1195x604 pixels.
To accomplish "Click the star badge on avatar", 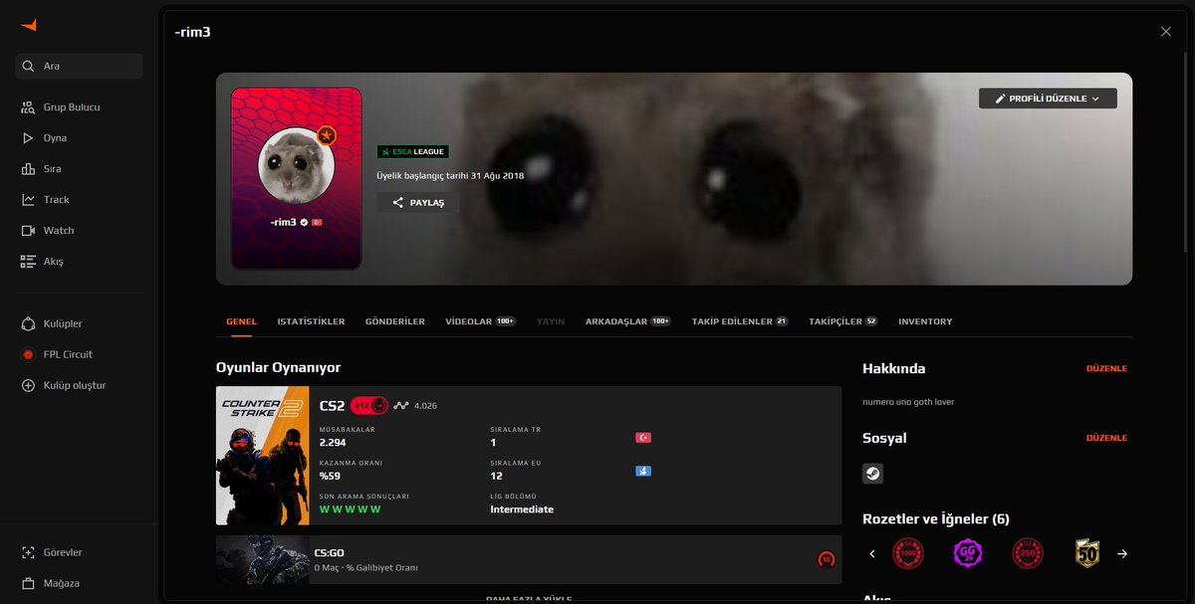I will tap(326, 135).
